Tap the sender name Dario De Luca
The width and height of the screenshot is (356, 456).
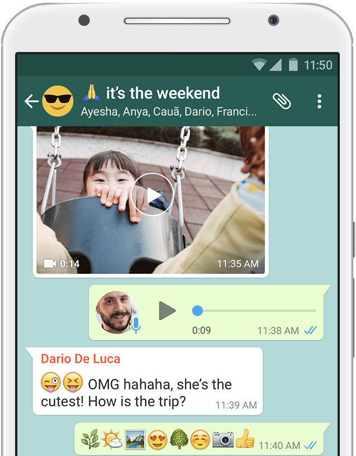coord(81,359)
